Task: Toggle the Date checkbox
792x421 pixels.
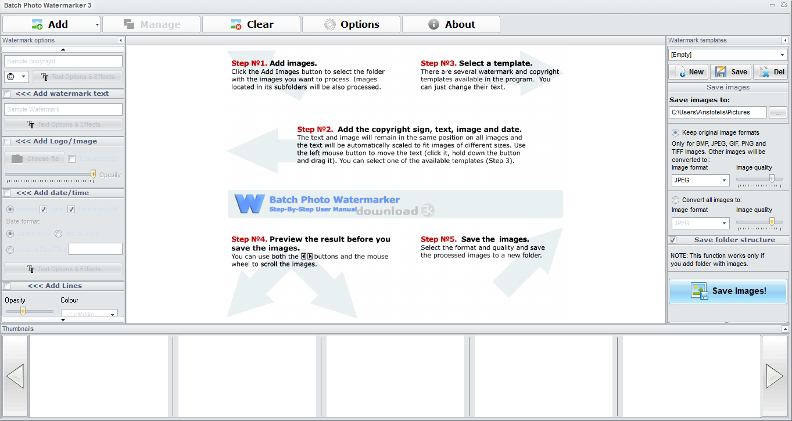Action: 43,209
